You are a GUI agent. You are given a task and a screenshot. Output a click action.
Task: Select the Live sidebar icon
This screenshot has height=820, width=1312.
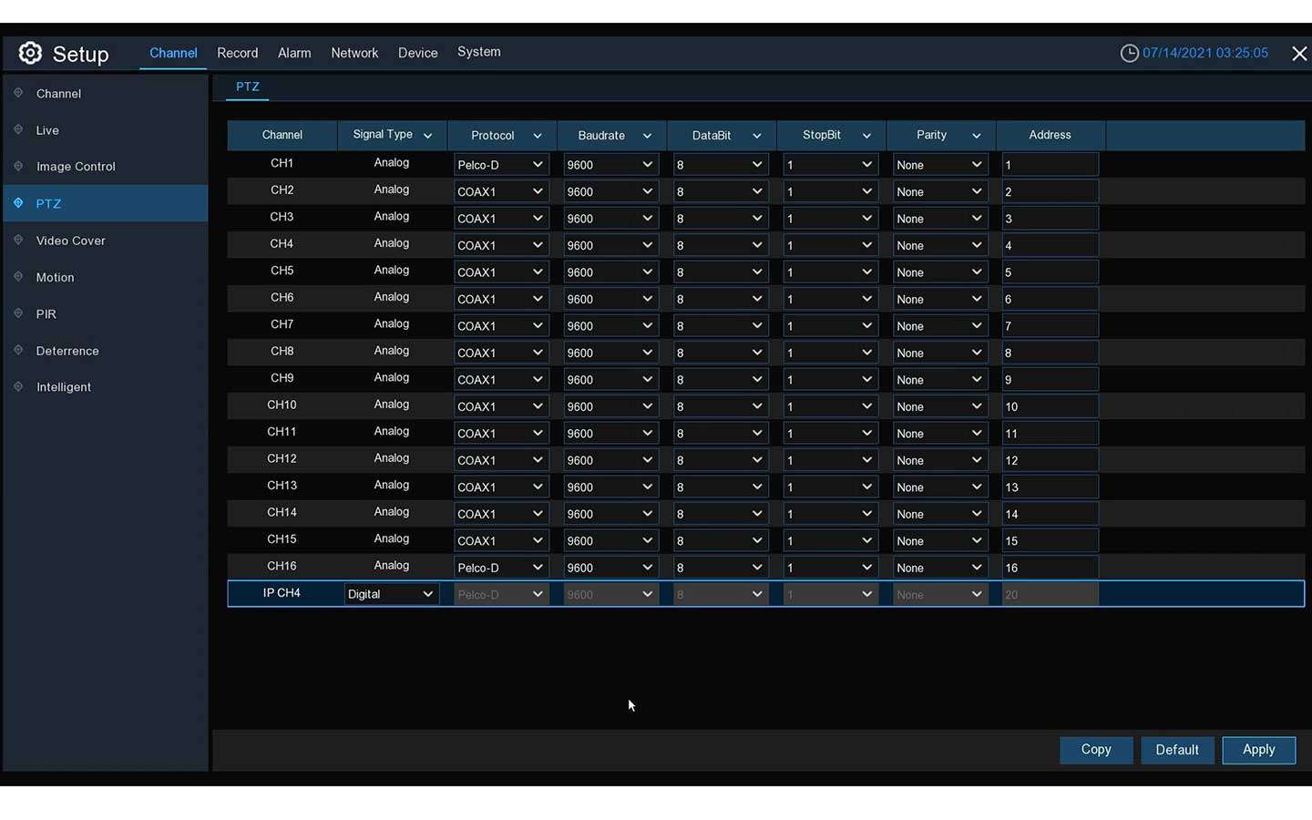pyautogui.click(x=18, y=129)
